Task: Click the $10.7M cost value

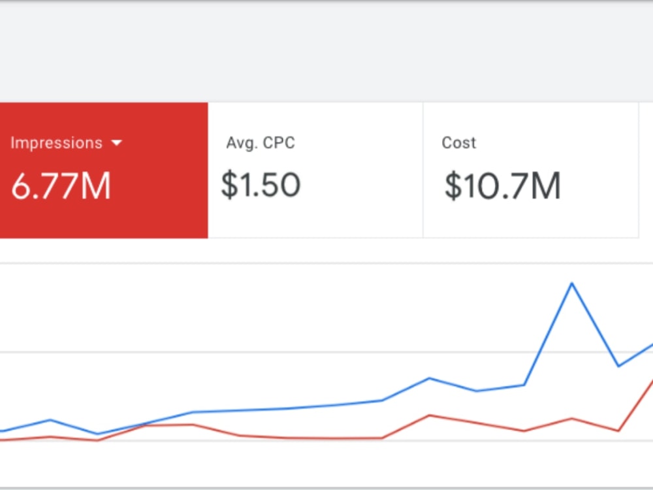Action: pyautogui.click(x=503, y=186)
